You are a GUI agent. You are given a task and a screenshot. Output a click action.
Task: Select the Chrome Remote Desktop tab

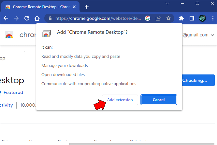pos(40,7)
